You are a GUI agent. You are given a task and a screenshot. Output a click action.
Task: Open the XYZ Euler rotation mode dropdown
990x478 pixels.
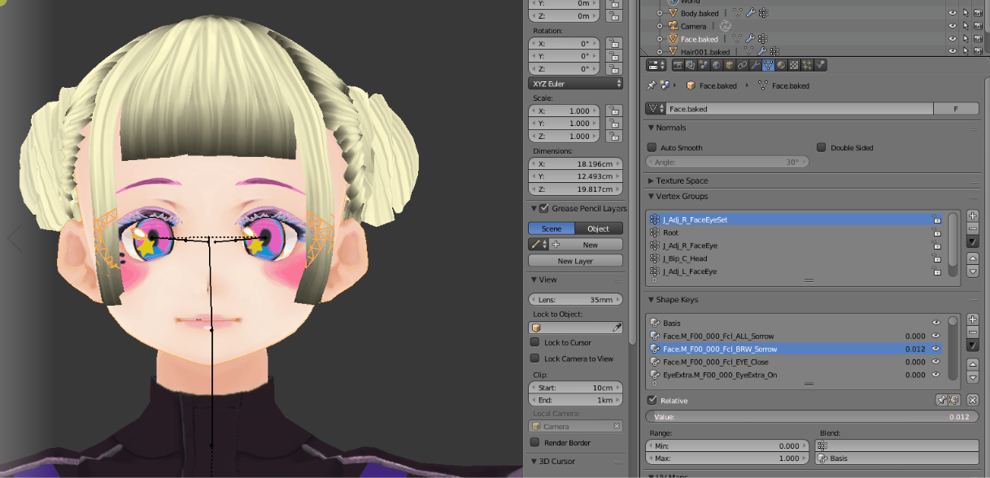click(x=576, y=84)
